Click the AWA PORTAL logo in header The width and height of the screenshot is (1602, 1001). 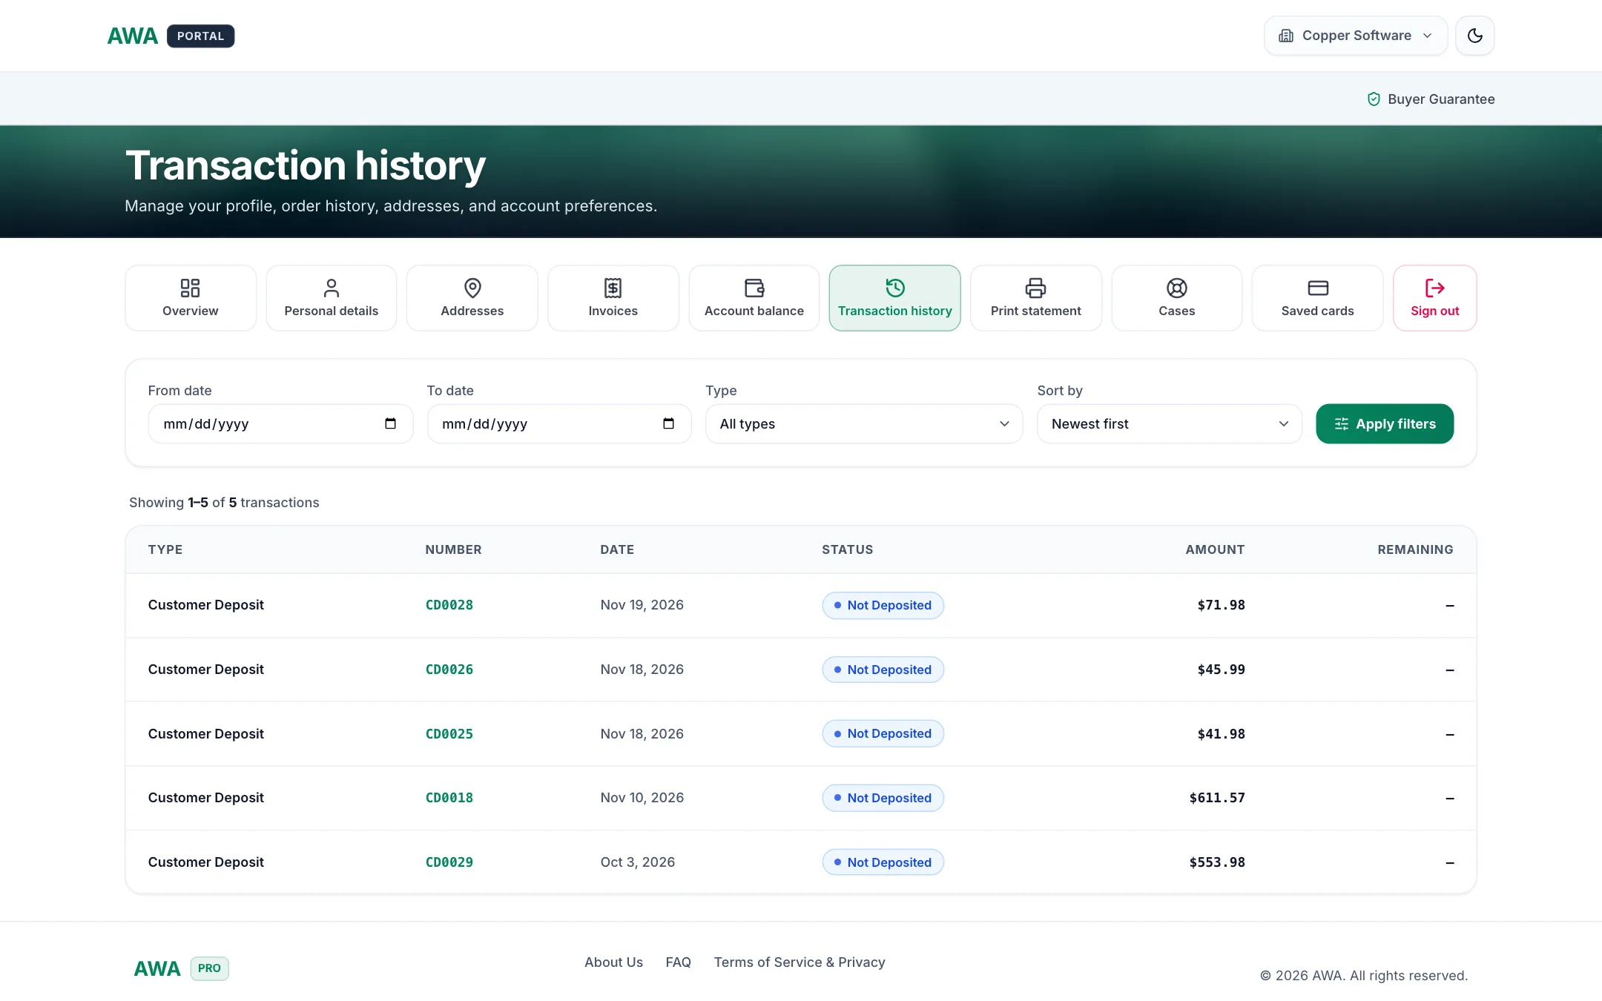[x=171, y=36]
